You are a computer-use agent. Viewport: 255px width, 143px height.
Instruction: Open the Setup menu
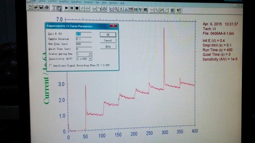[x=42, y=1]
